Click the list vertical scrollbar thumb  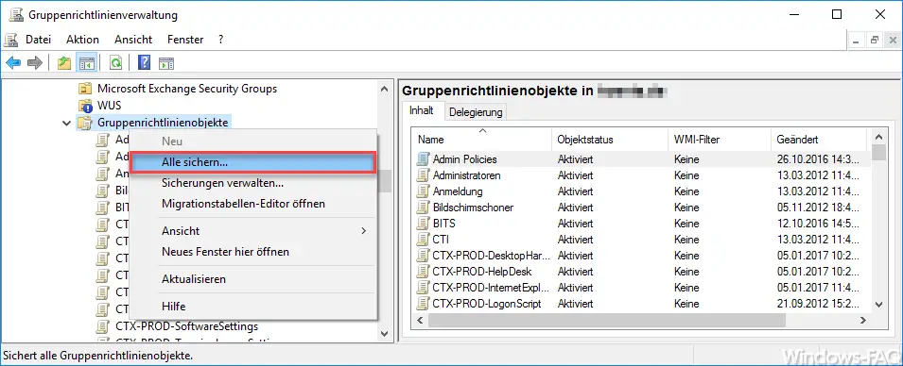coord(878,152)
